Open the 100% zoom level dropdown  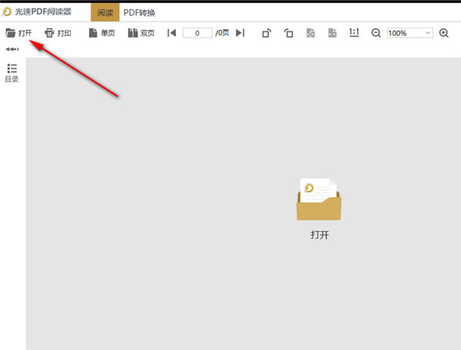point(410,33)
